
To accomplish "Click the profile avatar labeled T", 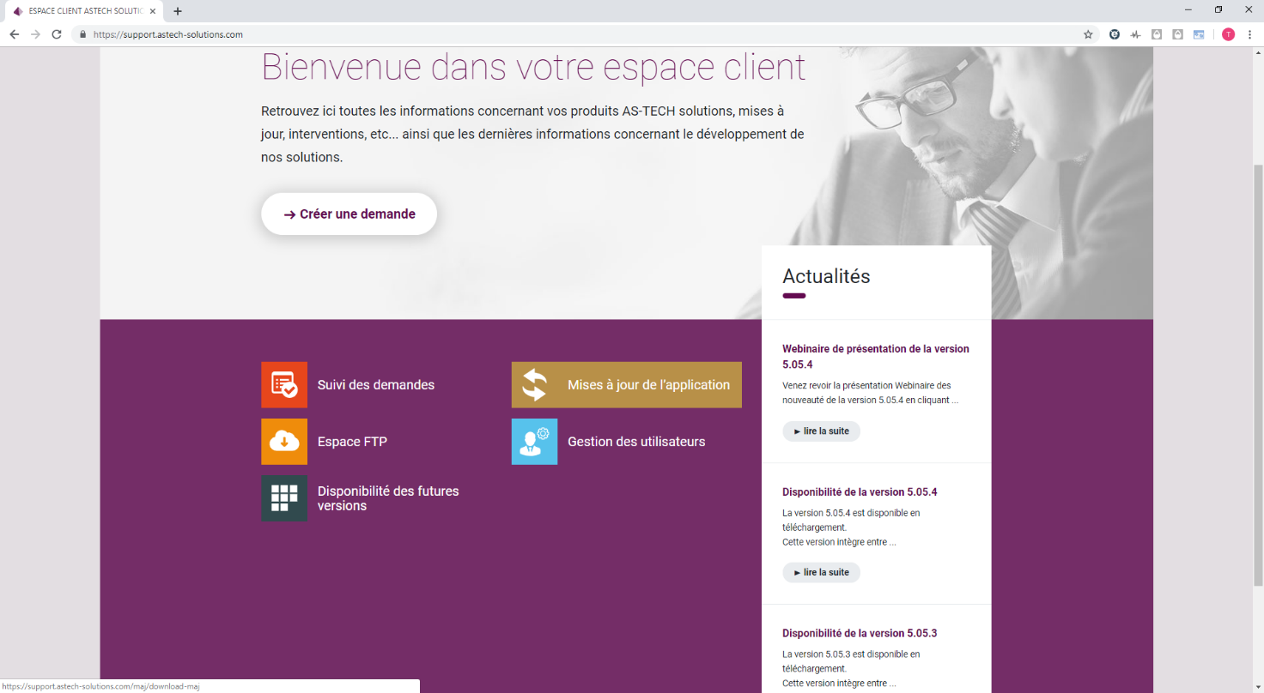I will click(1227, 34).
